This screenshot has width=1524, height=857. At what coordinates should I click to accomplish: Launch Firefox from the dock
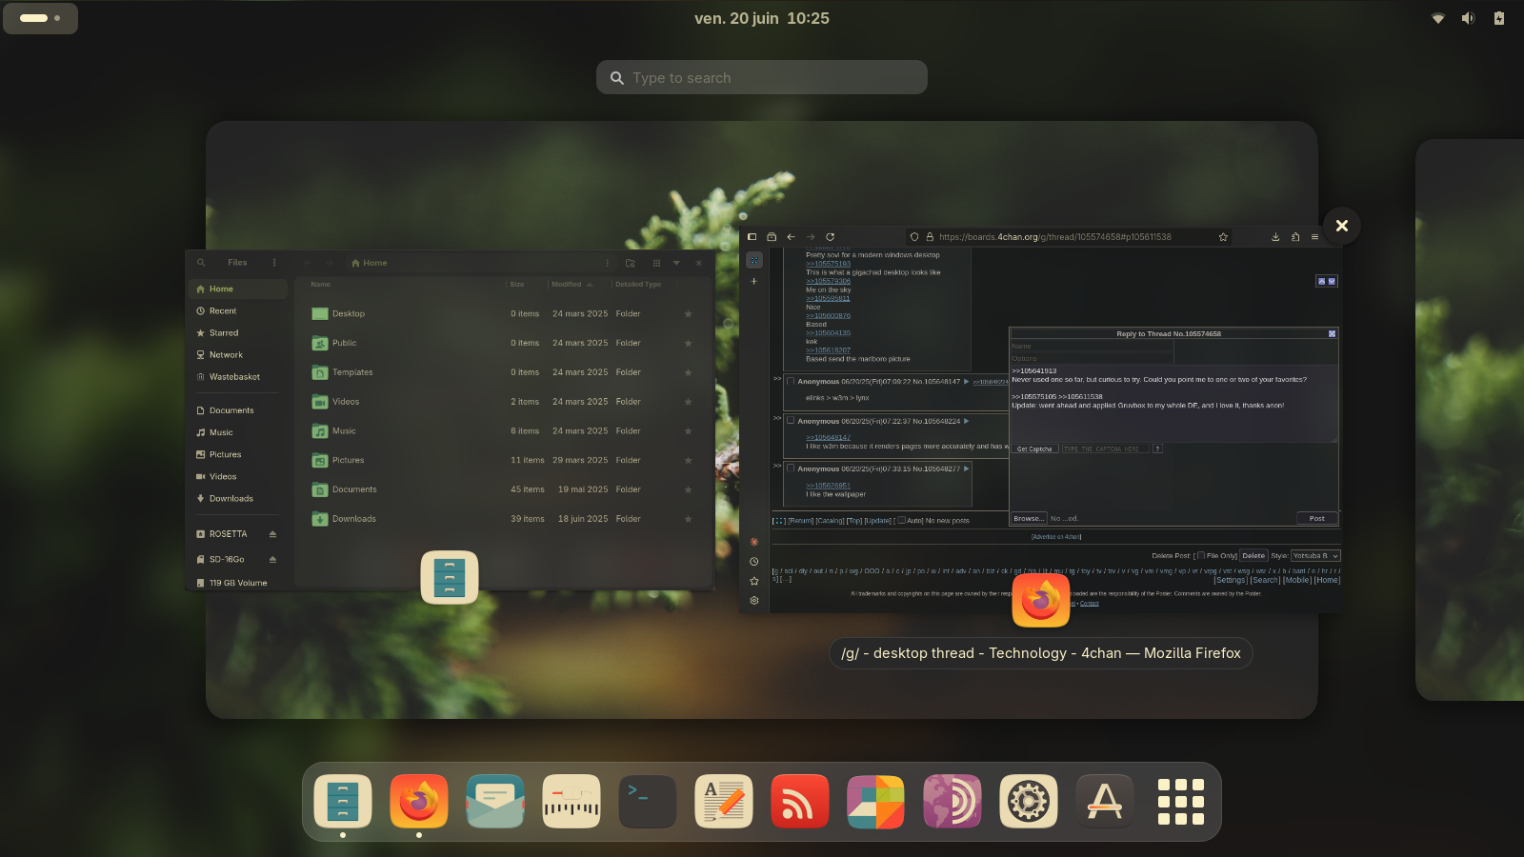tap(419, 801)
